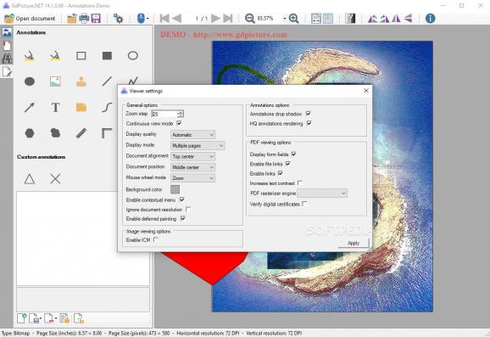The width and height of the screenshot is (490, 337).
Task: Toggle Enable deferred painting checkbox
Action: (183, 218)
